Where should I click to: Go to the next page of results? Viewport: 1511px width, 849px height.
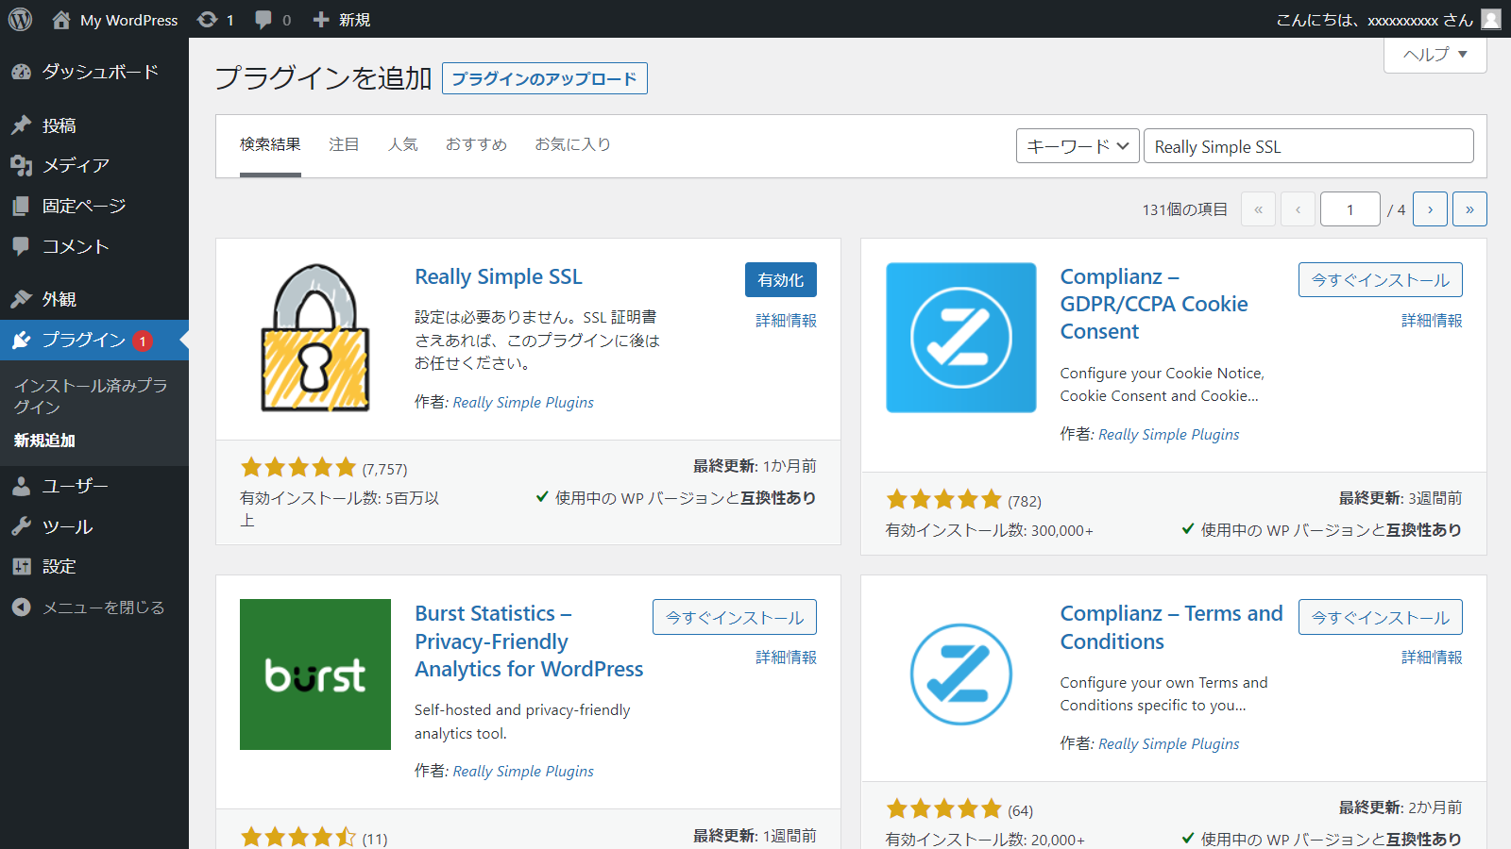tap(1430, 209)
